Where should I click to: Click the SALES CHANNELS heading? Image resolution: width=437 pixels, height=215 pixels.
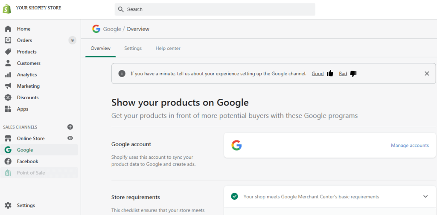tap(20, 127)
